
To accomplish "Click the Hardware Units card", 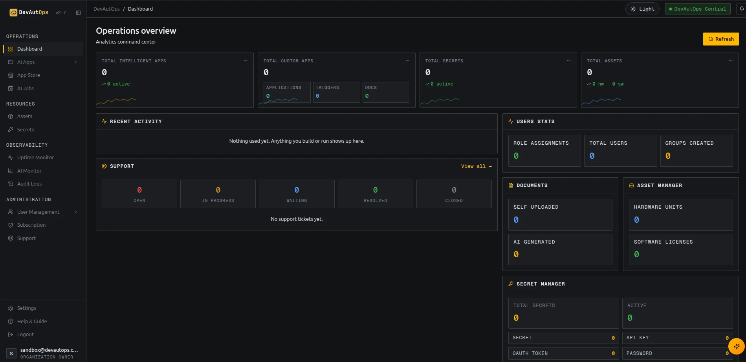I will (681, 215).
